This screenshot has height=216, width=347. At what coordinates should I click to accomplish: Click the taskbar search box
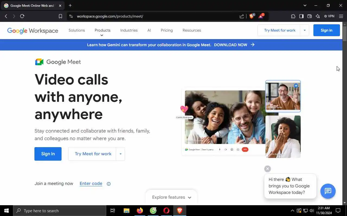pyautogui.click(x=60, y=211)
